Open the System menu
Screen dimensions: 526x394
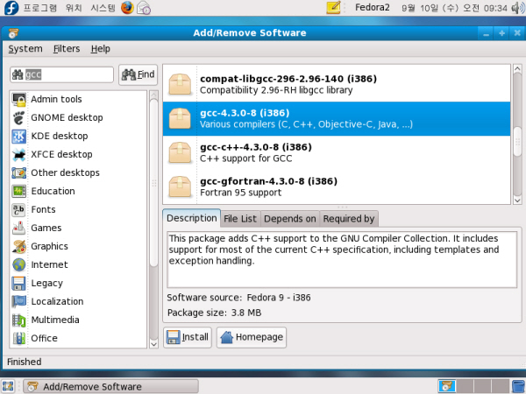25,49
